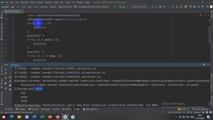Screen dimensions: 213x120
Task: Click the wrench icon in Run panel
Action: (6, 73)
